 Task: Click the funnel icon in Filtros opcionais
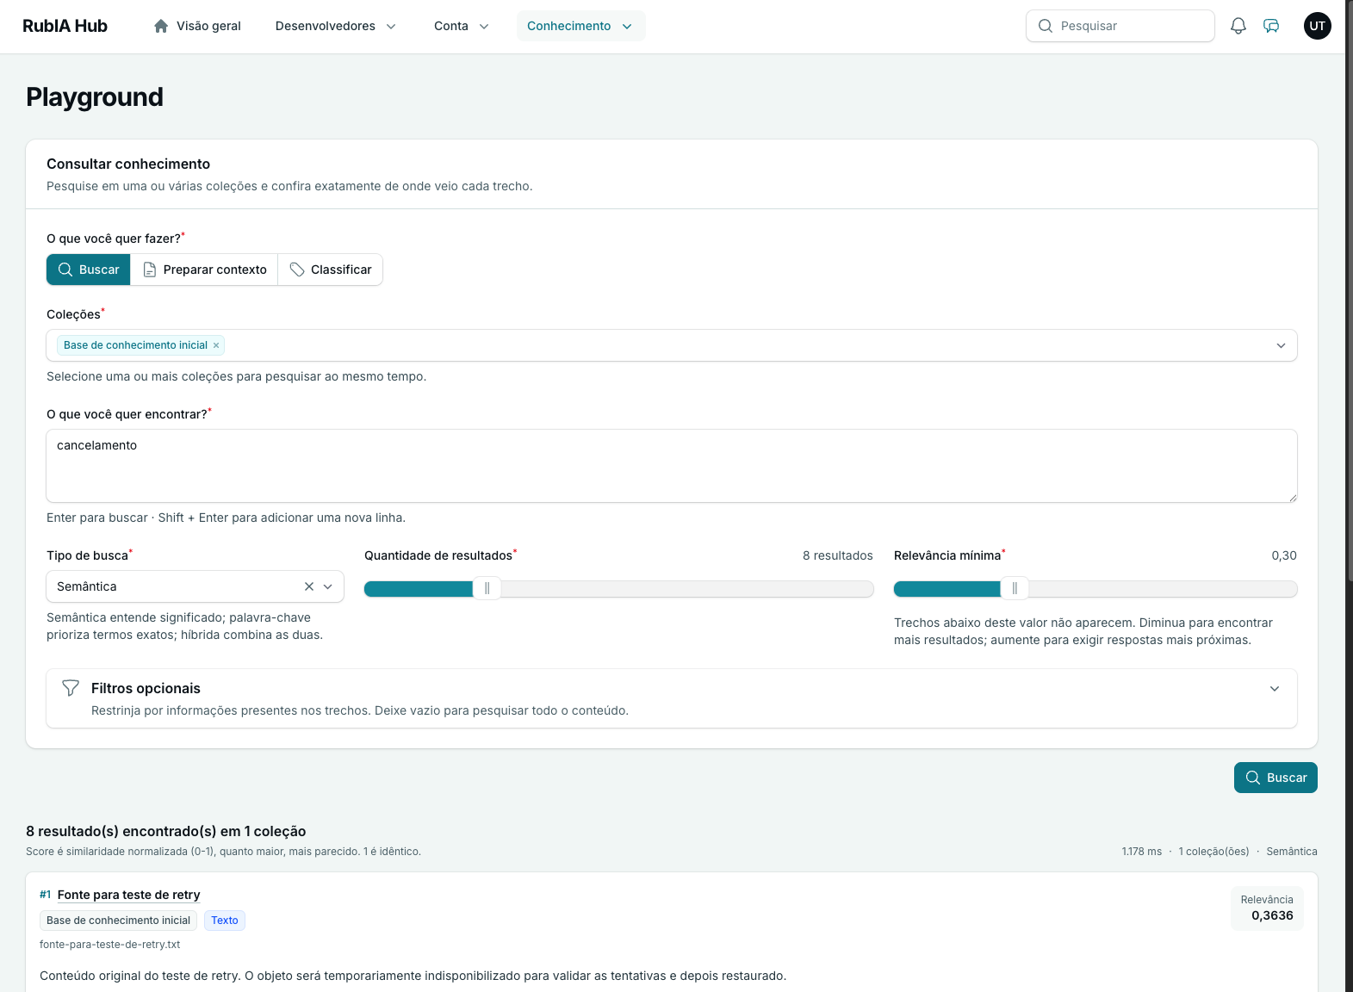[71, 688]
